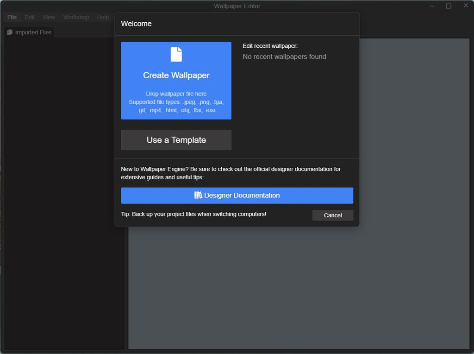Open the Designer Documentation
474x354 pixels.
pyautogui.click(x=237, y=195)
